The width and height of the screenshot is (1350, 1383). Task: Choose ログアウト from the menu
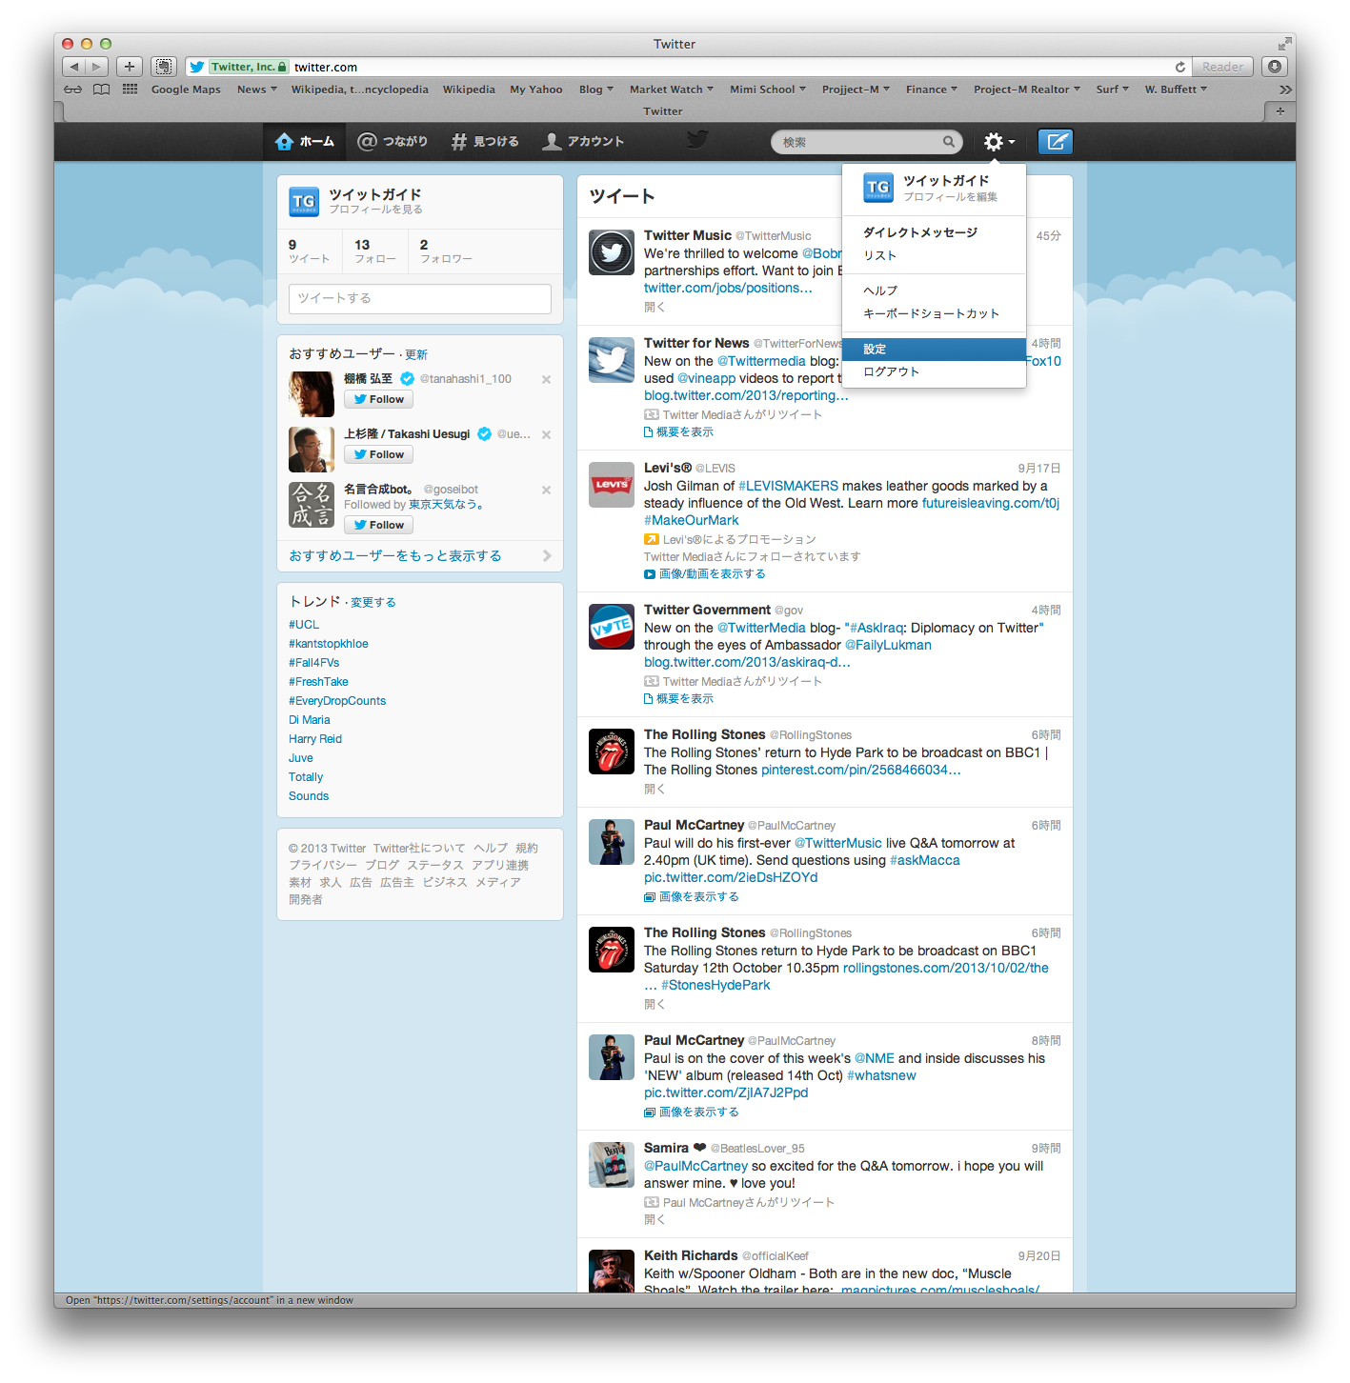[x=934, y=371]
